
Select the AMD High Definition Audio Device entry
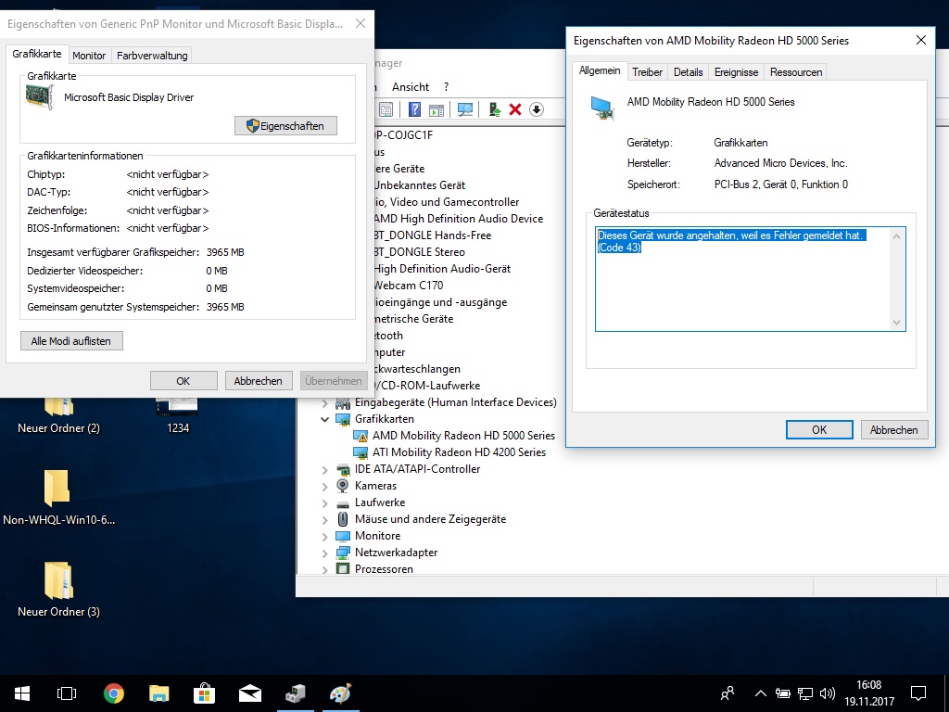[458, 219]
